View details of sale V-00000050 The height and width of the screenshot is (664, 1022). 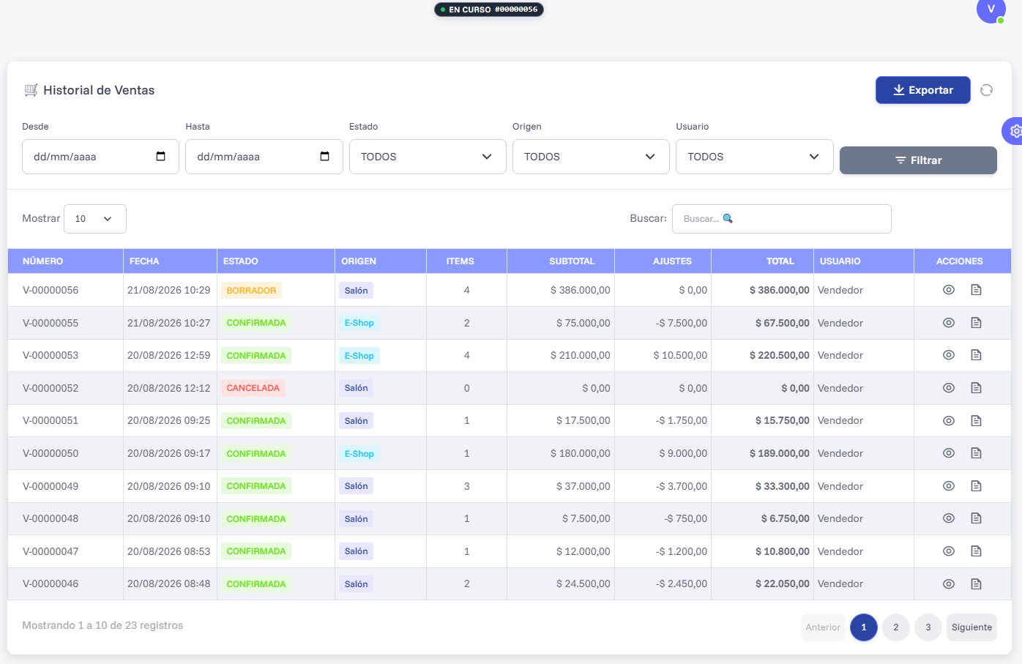(x=949, y=453)
